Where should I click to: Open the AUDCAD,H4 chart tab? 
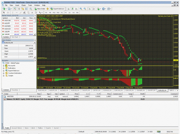pyautogui.click(x=42, y=90)
